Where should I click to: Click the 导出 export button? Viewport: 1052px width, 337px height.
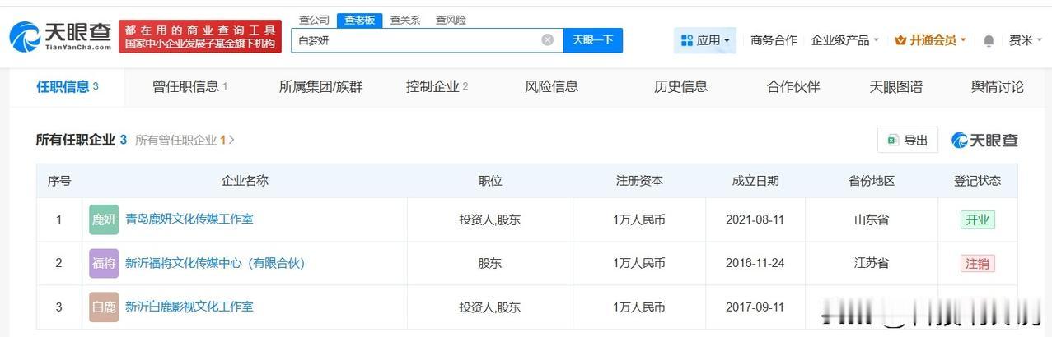tap(908, 141)
